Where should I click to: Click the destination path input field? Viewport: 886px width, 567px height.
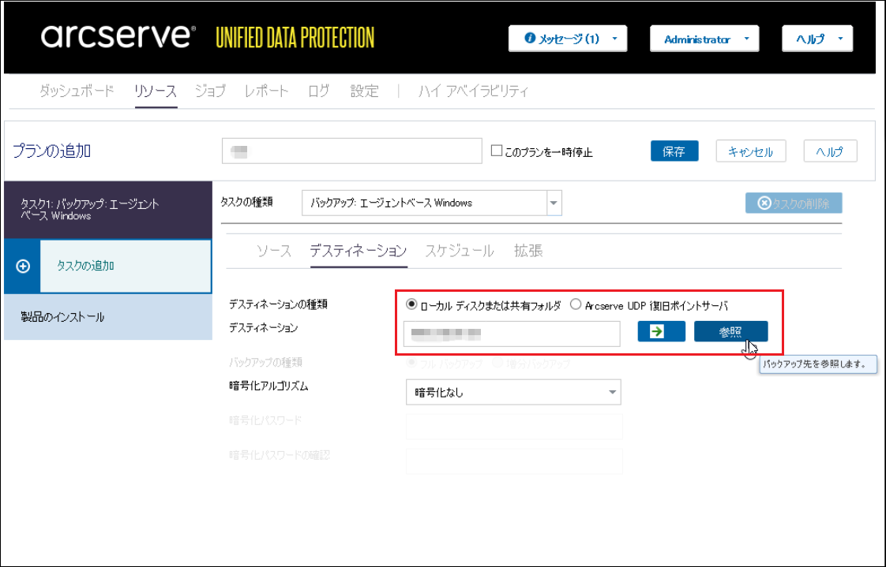(512, 334)
